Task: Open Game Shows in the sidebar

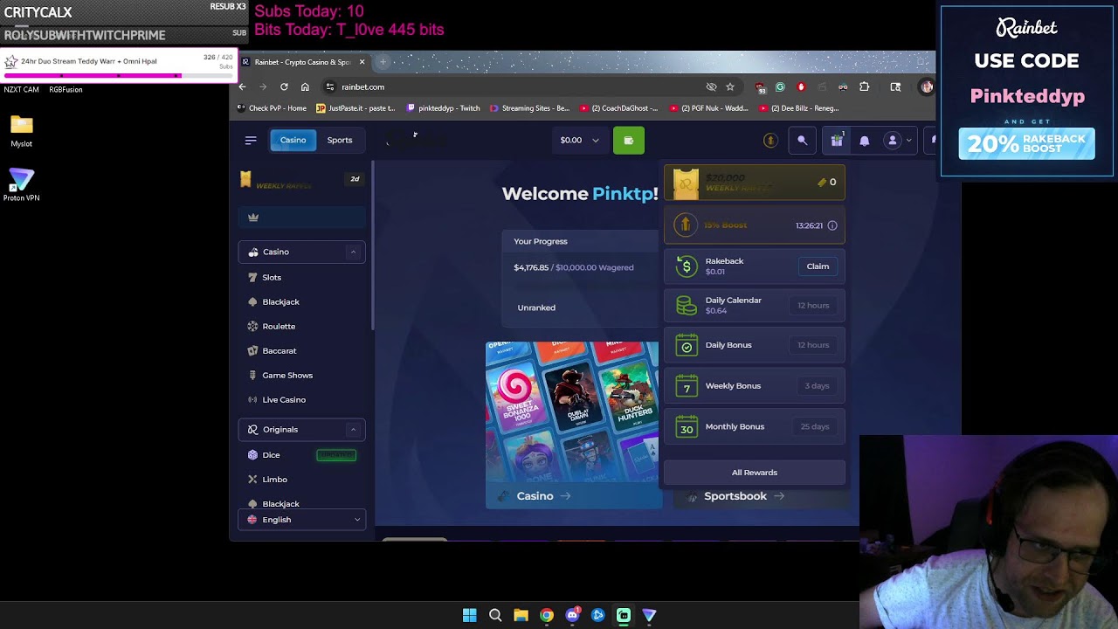Action: point(287,375)
